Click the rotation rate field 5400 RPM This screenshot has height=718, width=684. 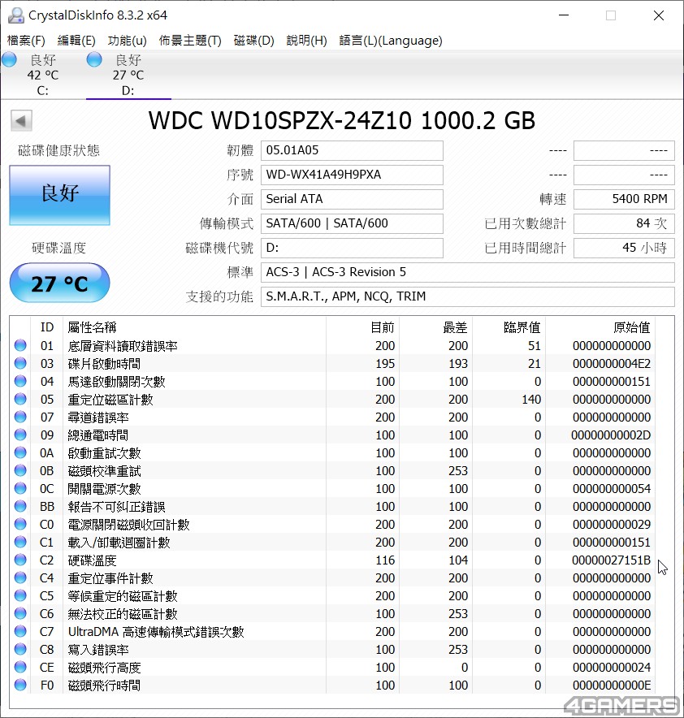624,199
